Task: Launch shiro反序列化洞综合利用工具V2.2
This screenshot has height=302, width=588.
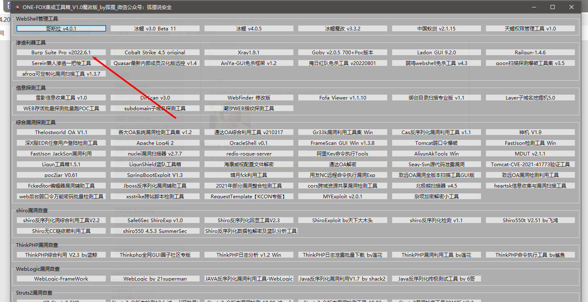Action: [x=61, y=221]
